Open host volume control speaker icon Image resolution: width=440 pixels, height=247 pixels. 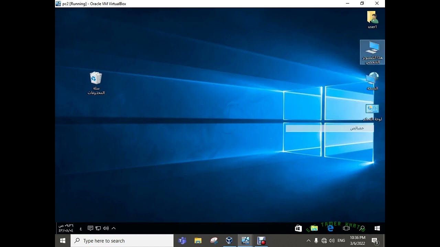(332, 241)
